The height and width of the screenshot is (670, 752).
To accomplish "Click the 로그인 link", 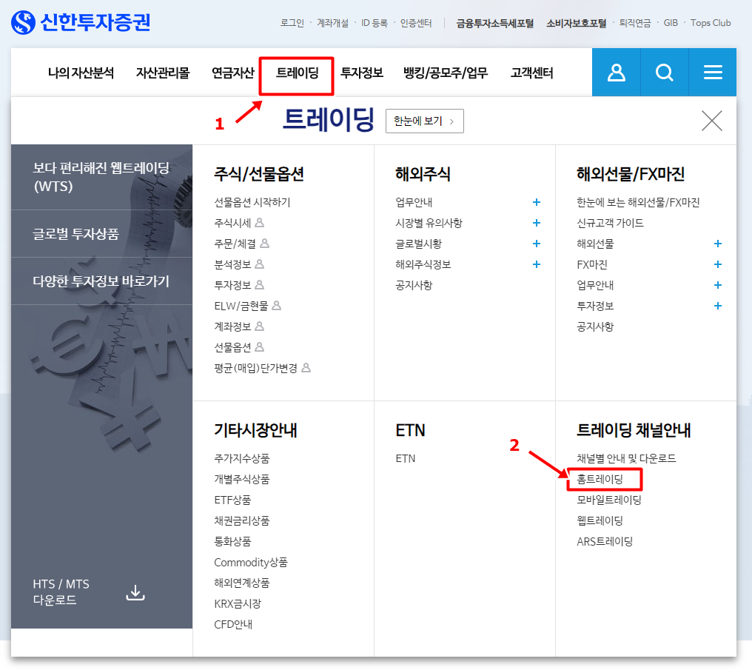I will (x=292, y=23).
